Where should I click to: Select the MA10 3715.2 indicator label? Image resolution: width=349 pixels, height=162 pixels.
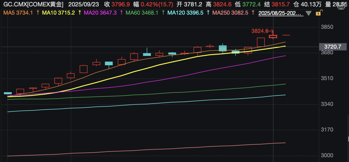[x=58, y=13]
